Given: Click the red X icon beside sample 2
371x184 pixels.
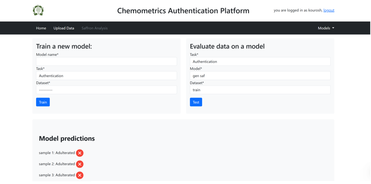Looking at the screenshot, I should pos(80,164).
